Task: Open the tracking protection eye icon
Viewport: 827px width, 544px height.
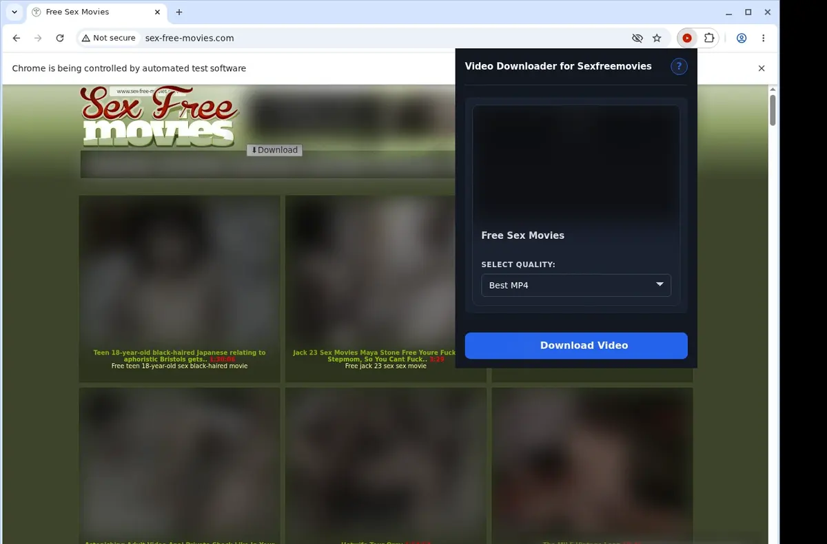Action: tap(637, 38)
